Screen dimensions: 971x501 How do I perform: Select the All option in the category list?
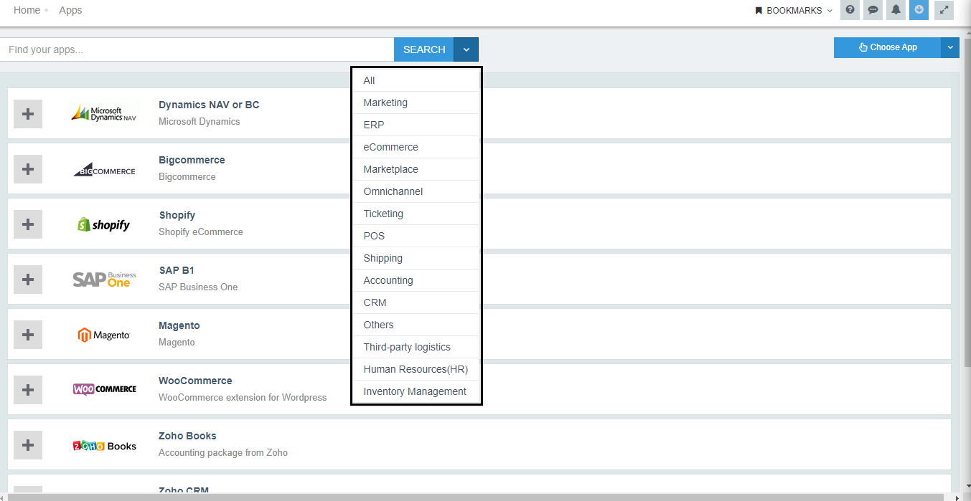[368, 80]
